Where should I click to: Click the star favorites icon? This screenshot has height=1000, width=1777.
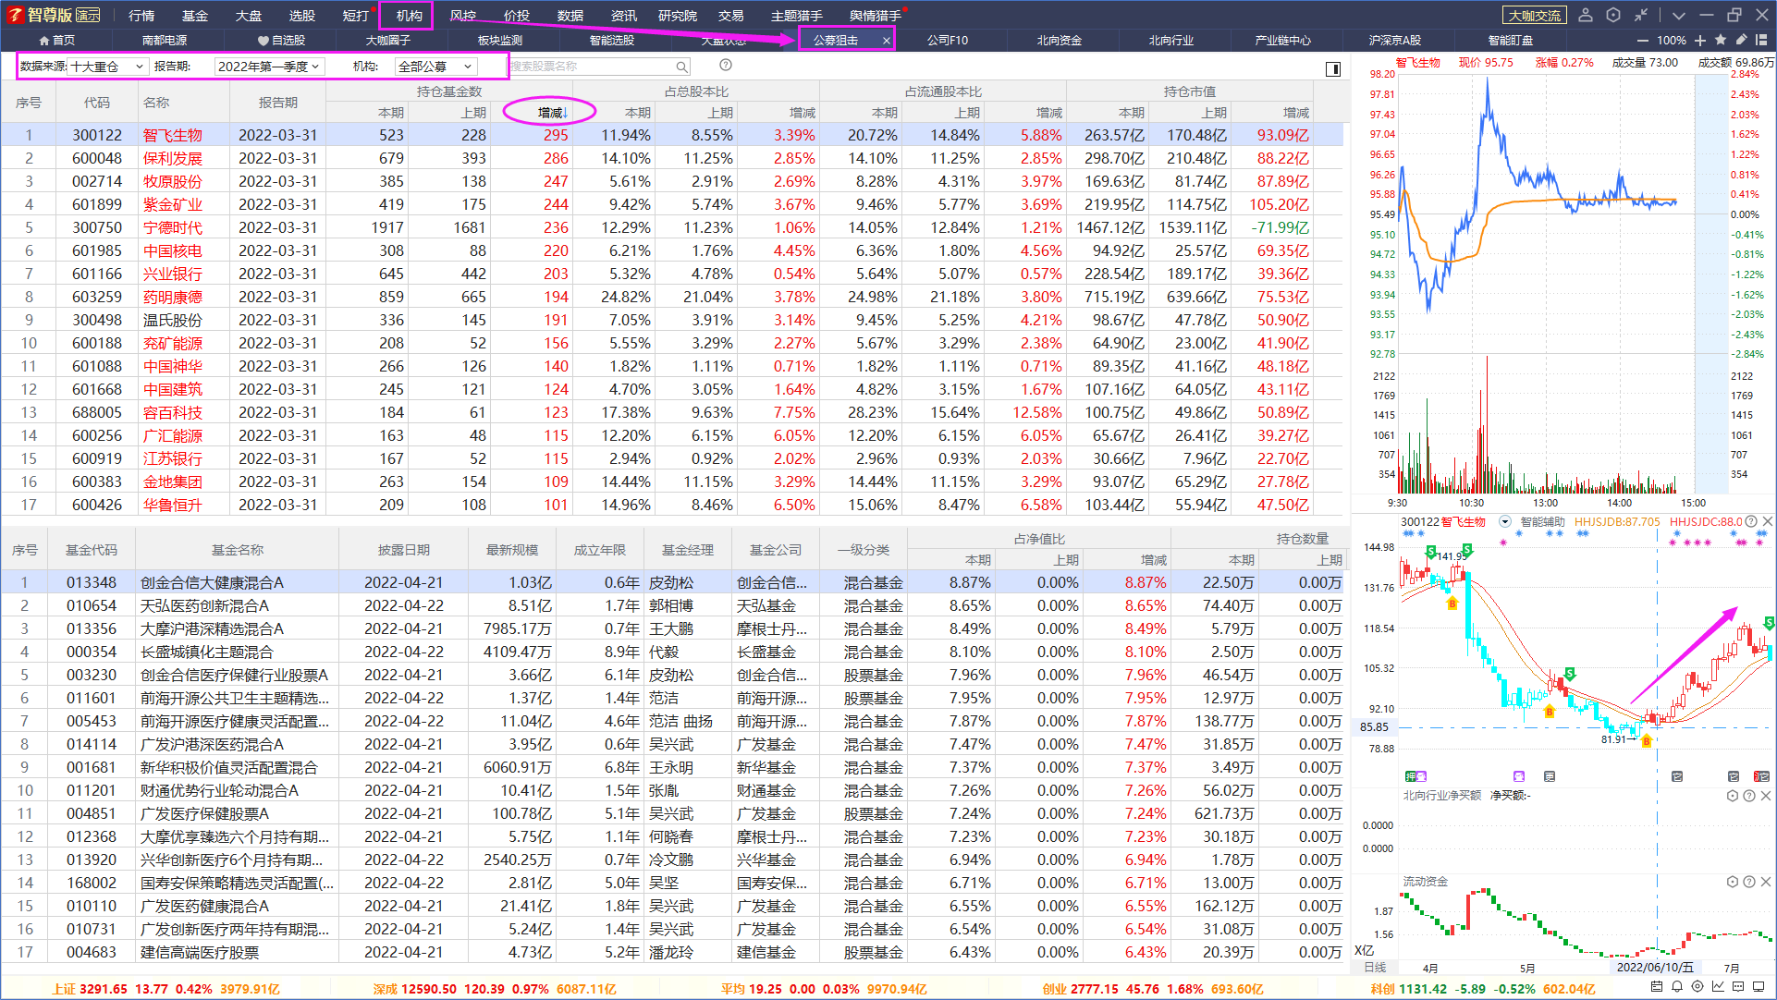click(1721, 40)
